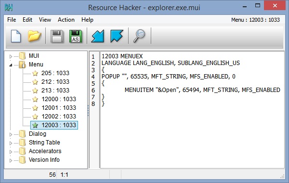The image size is (289, 183).
Task: Click the up-right blue arrow toolbar icon
Action: (x=117, y=36)
